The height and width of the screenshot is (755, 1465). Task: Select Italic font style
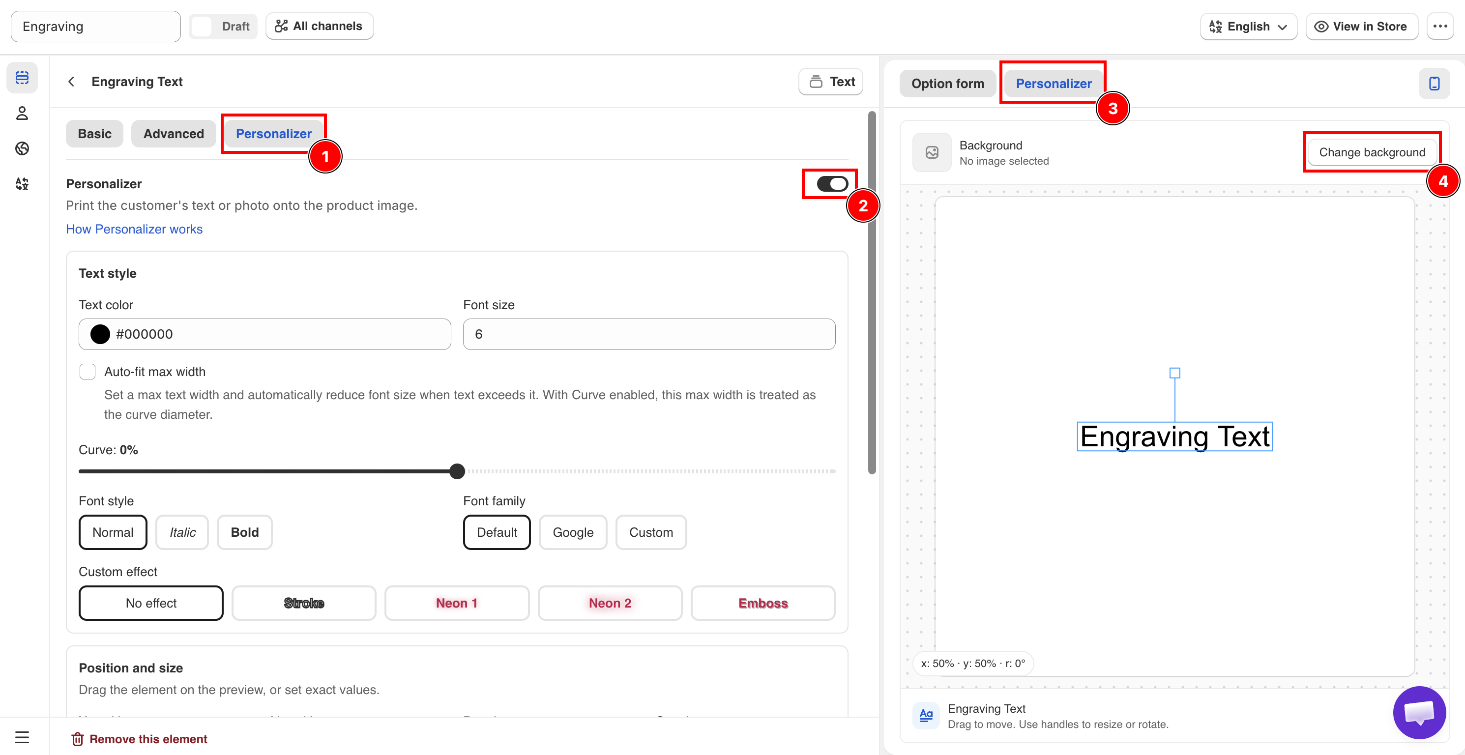[x=182, y=532]
